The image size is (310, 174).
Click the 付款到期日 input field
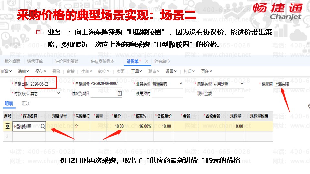point(104,93)
